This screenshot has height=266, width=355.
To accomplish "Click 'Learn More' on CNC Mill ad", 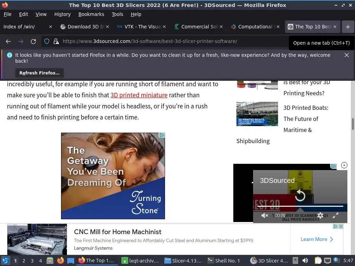I will pyautogui.click(x=317, y=239).
